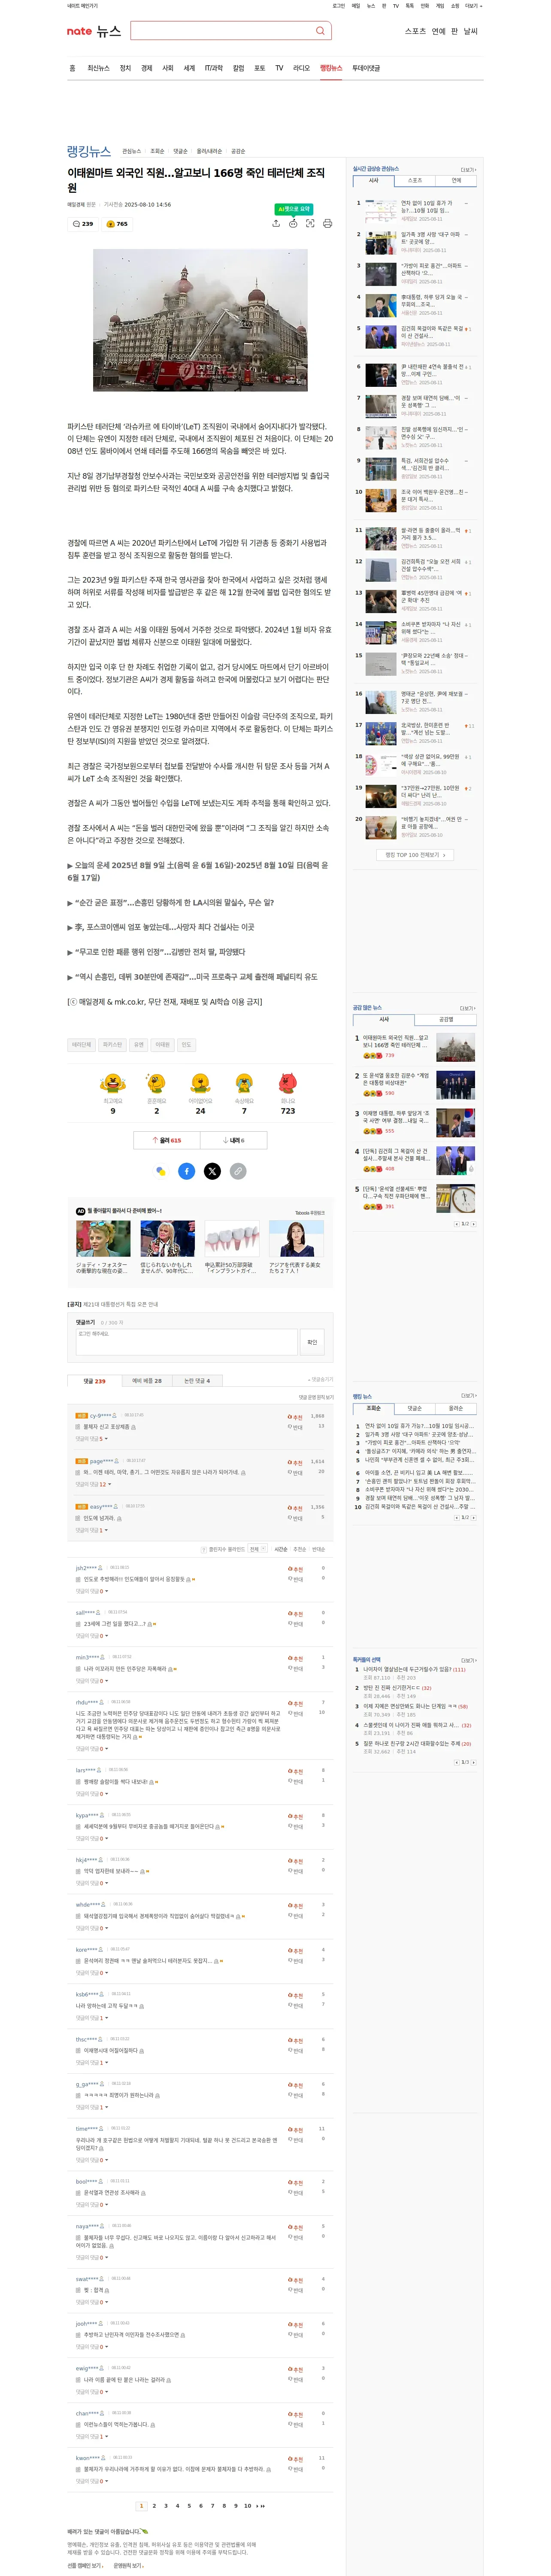Click 올려 upvote button showing 615
The height and width of the screenshot is (2576, 551).
point(167,1140)
